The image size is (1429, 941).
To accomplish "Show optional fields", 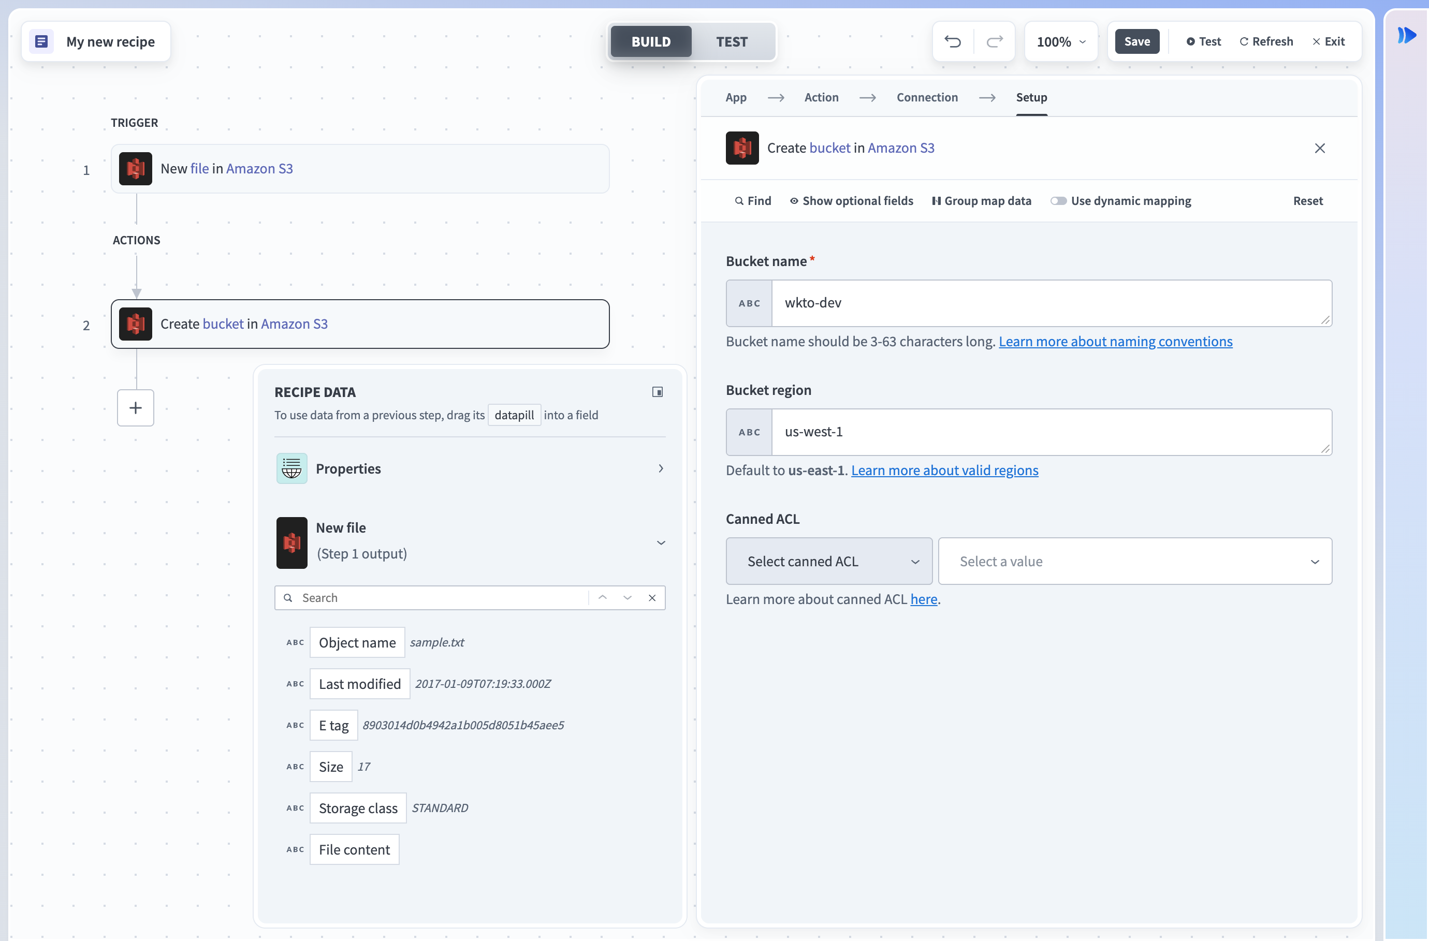I will click(851, 201).
